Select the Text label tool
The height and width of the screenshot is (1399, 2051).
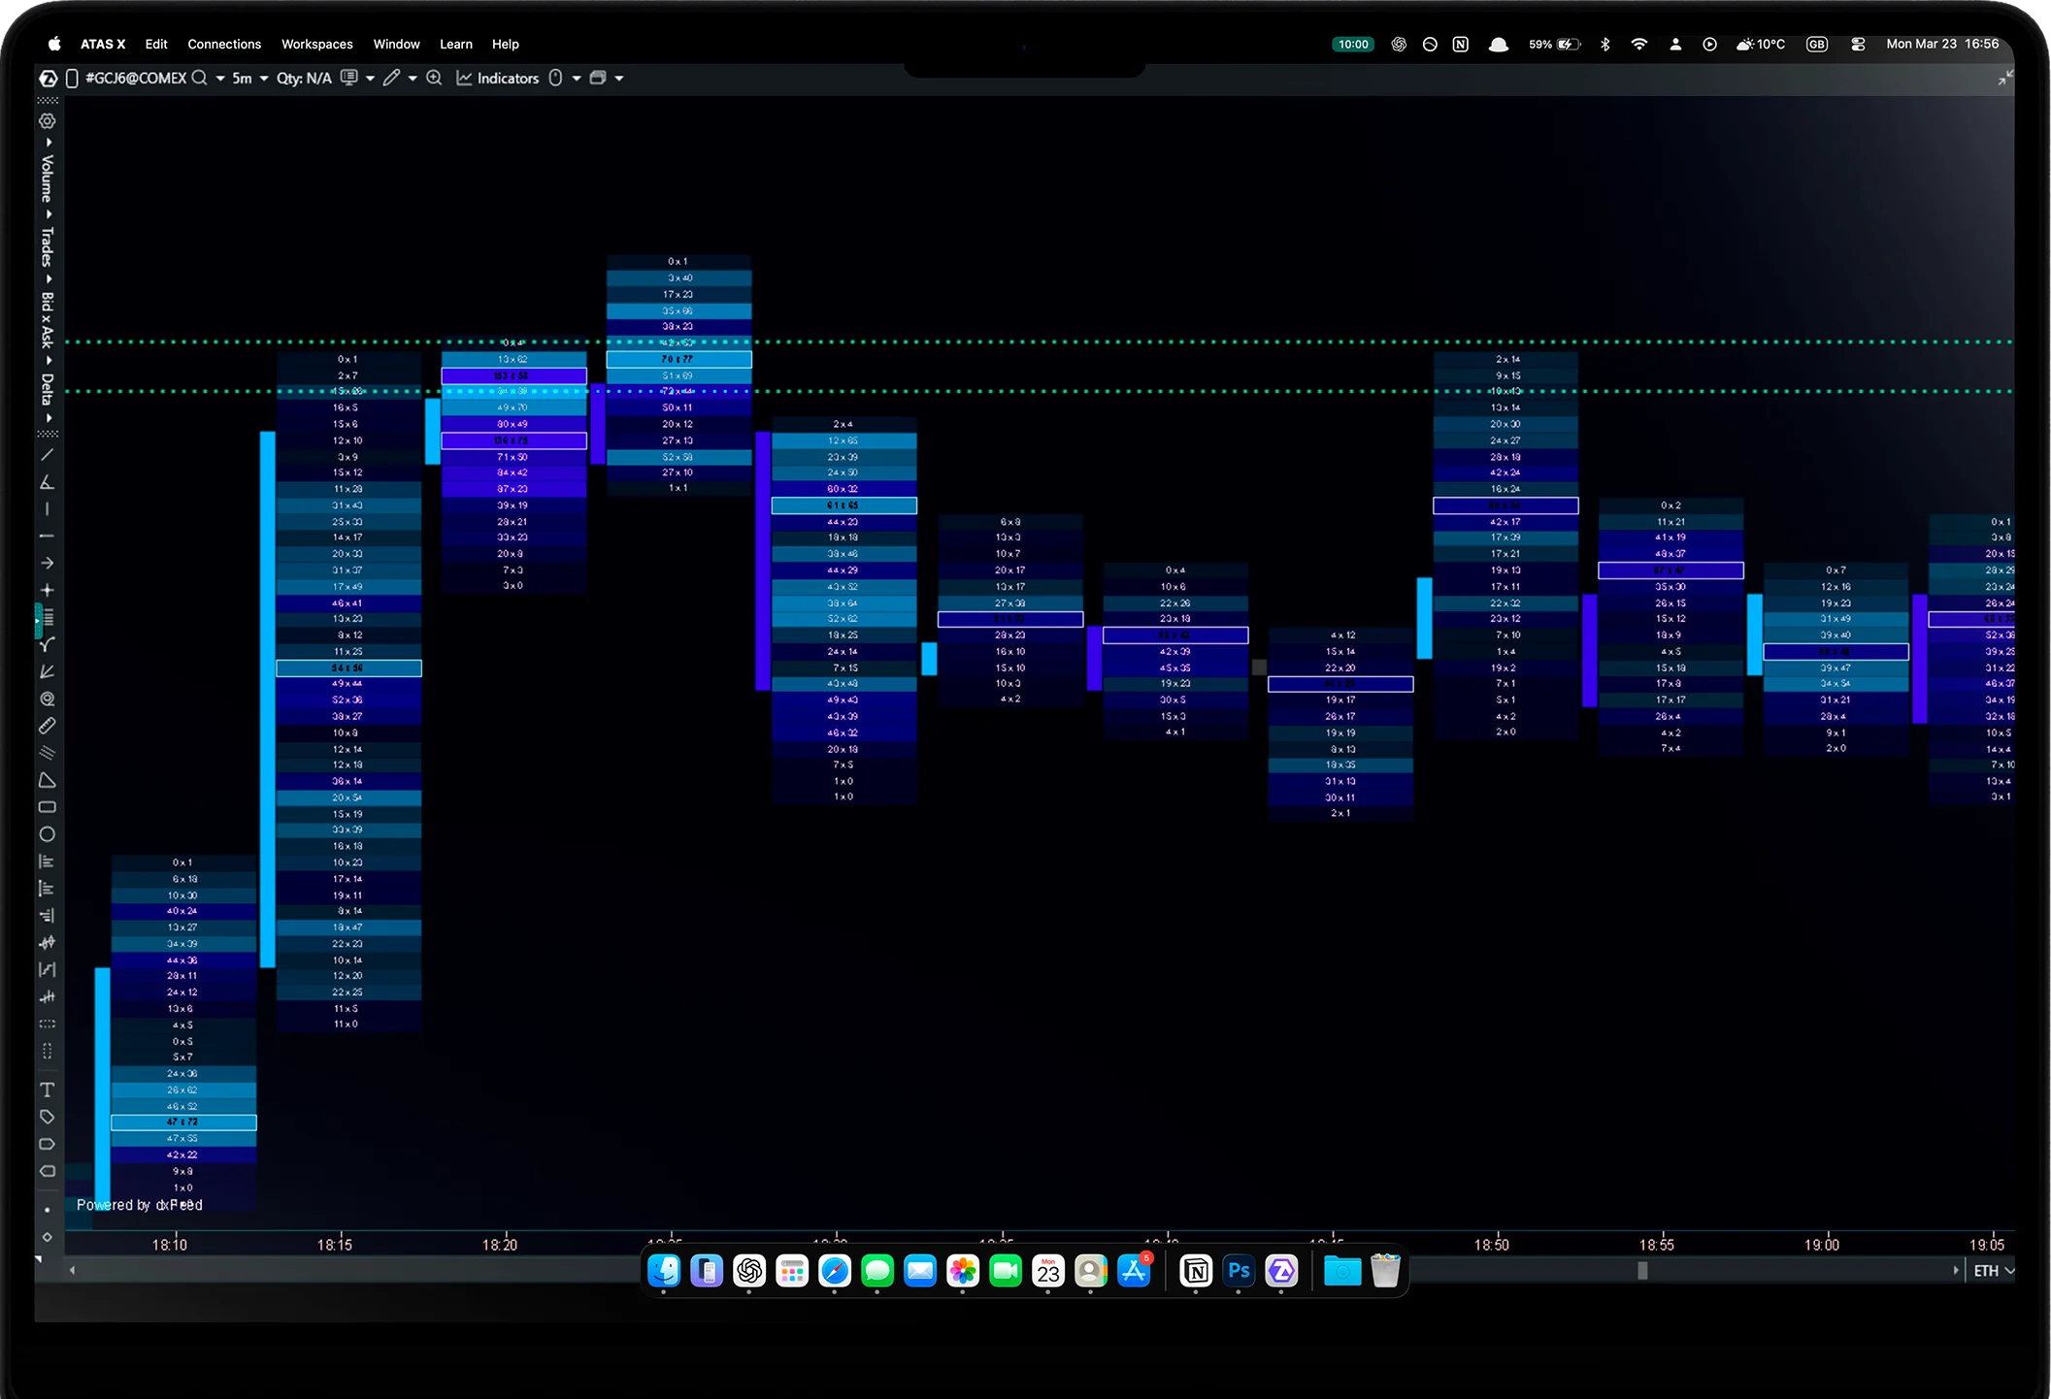[47, 1090]
